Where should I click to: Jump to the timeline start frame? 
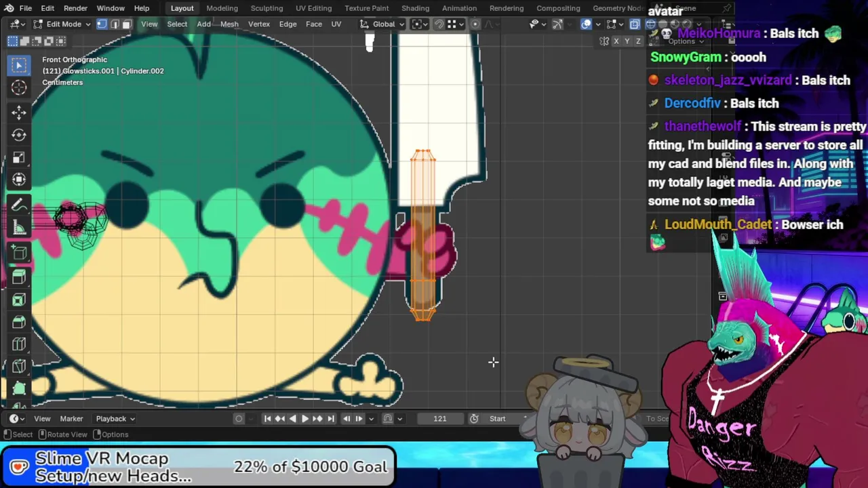267,419
